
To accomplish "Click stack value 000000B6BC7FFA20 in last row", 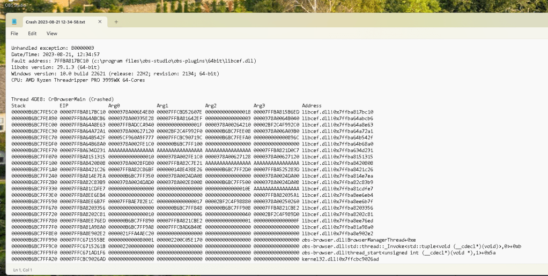I will click(34, 259).
